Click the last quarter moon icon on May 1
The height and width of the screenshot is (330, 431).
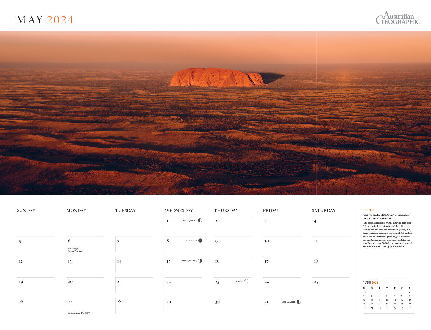pyautogui.click(x=200, y=220)
